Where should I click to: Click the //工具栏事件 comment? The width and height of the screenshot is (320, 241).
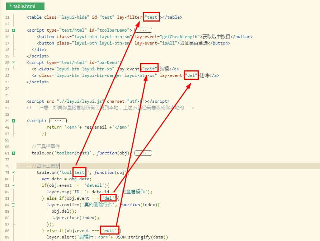tap(46, 147)
